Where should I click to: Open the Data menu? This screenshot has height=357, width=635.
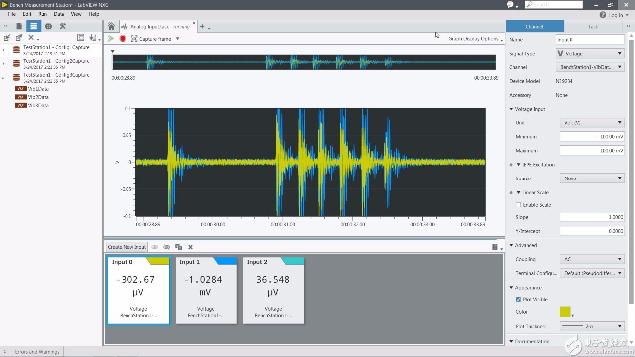tap(59, 14)
